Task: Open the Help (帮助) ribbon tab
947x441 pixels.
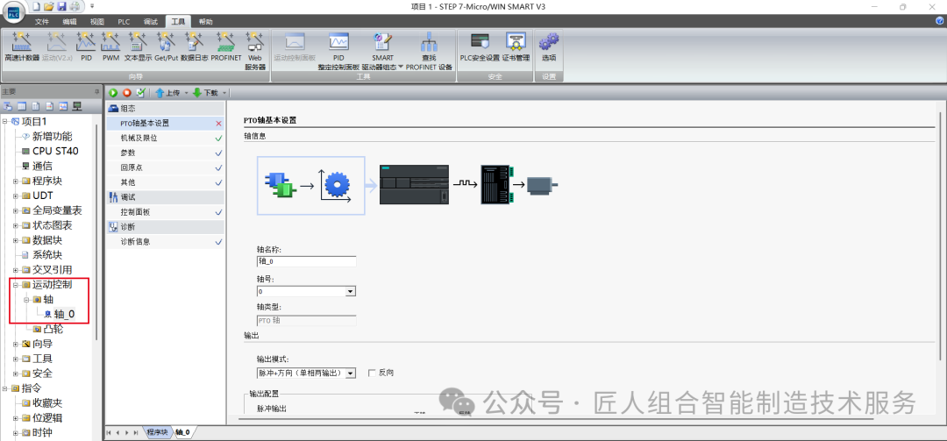Action: tap(205, 21)
